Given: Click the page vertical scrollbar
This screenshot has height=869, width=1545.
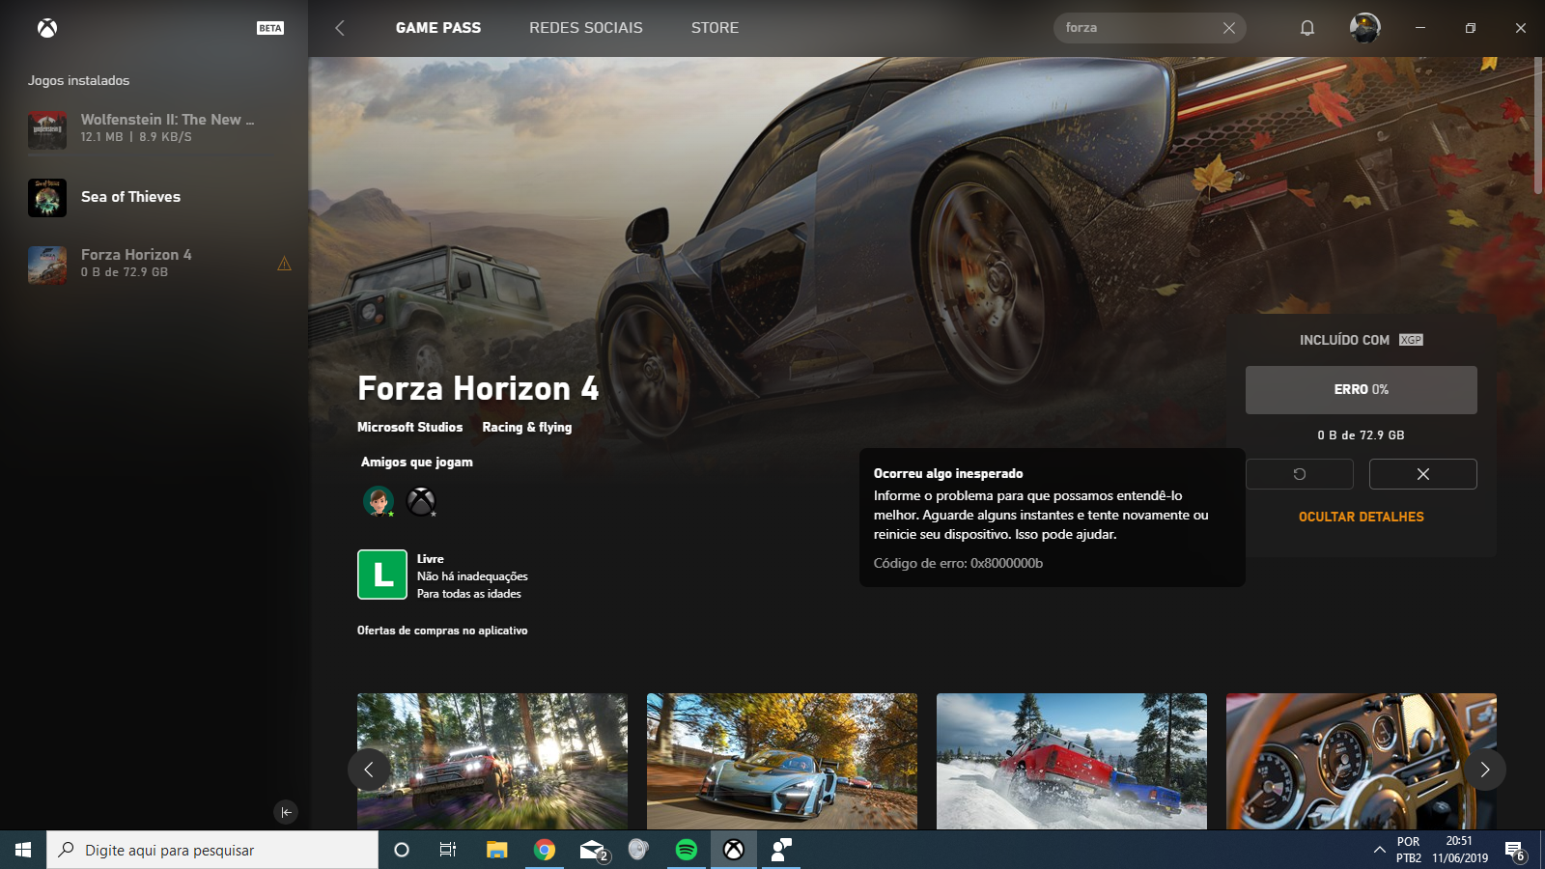Looking at the screenshot, I should (x=1538, y=126).
